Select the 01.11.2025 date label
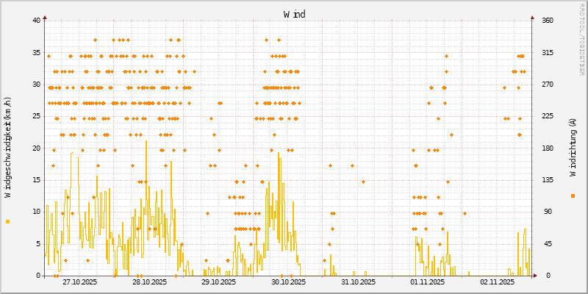Image resolution: width=588 pixels, height=294 pixels. (x=427, y=282)
